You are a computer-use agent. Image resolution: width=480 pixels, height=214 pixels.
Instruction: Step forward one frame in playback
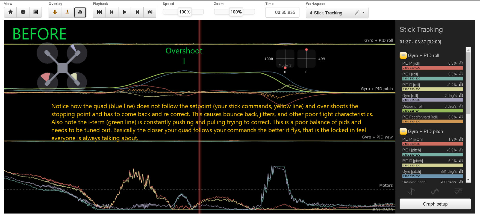[x=137, y=12]
